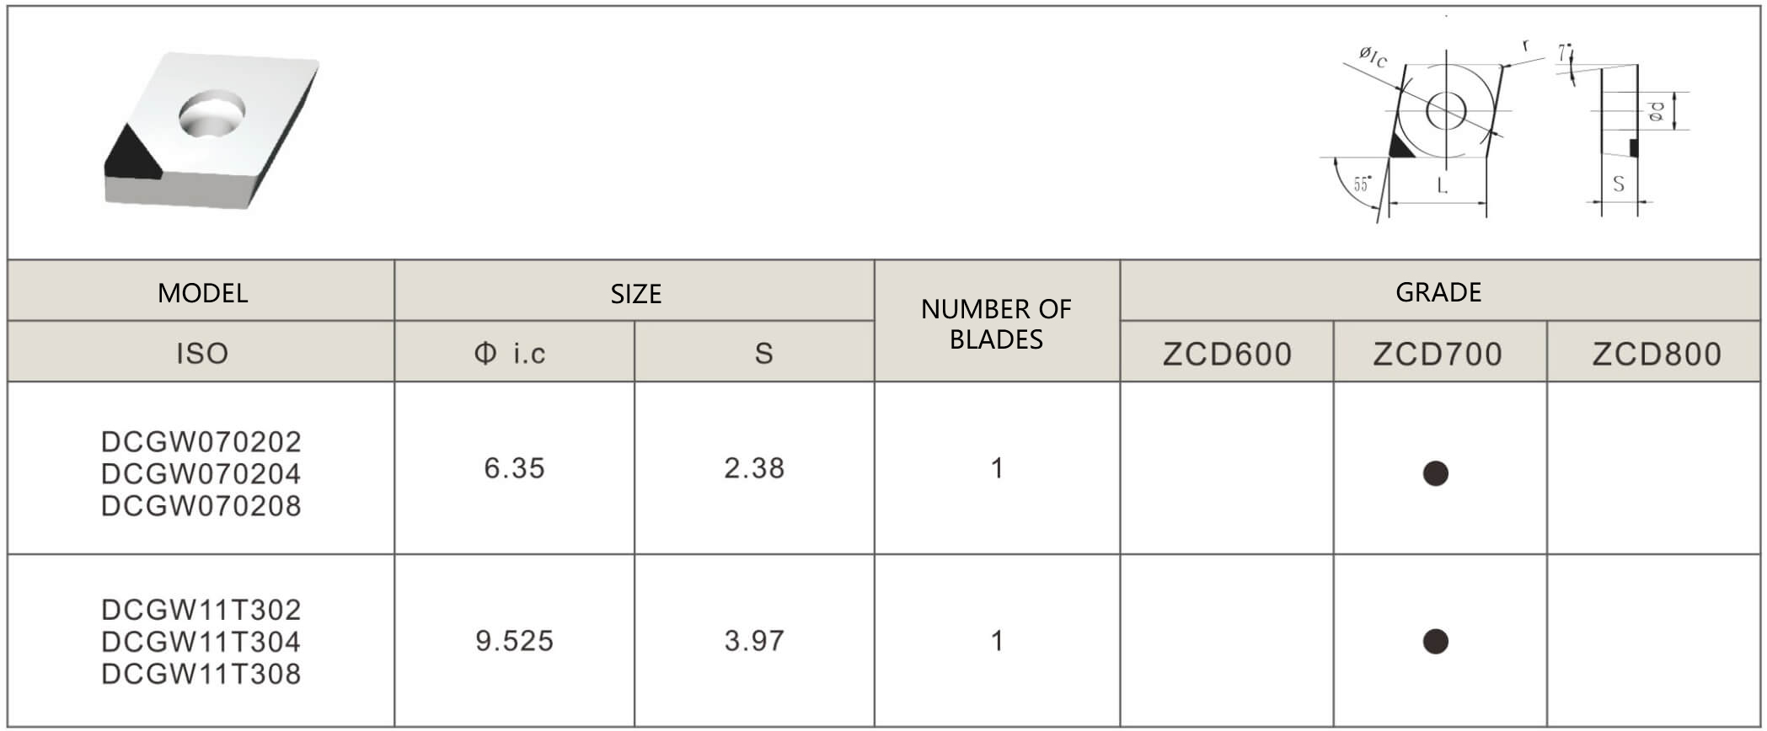Click the 55° angle marking on diagram

coord(1361,184)
